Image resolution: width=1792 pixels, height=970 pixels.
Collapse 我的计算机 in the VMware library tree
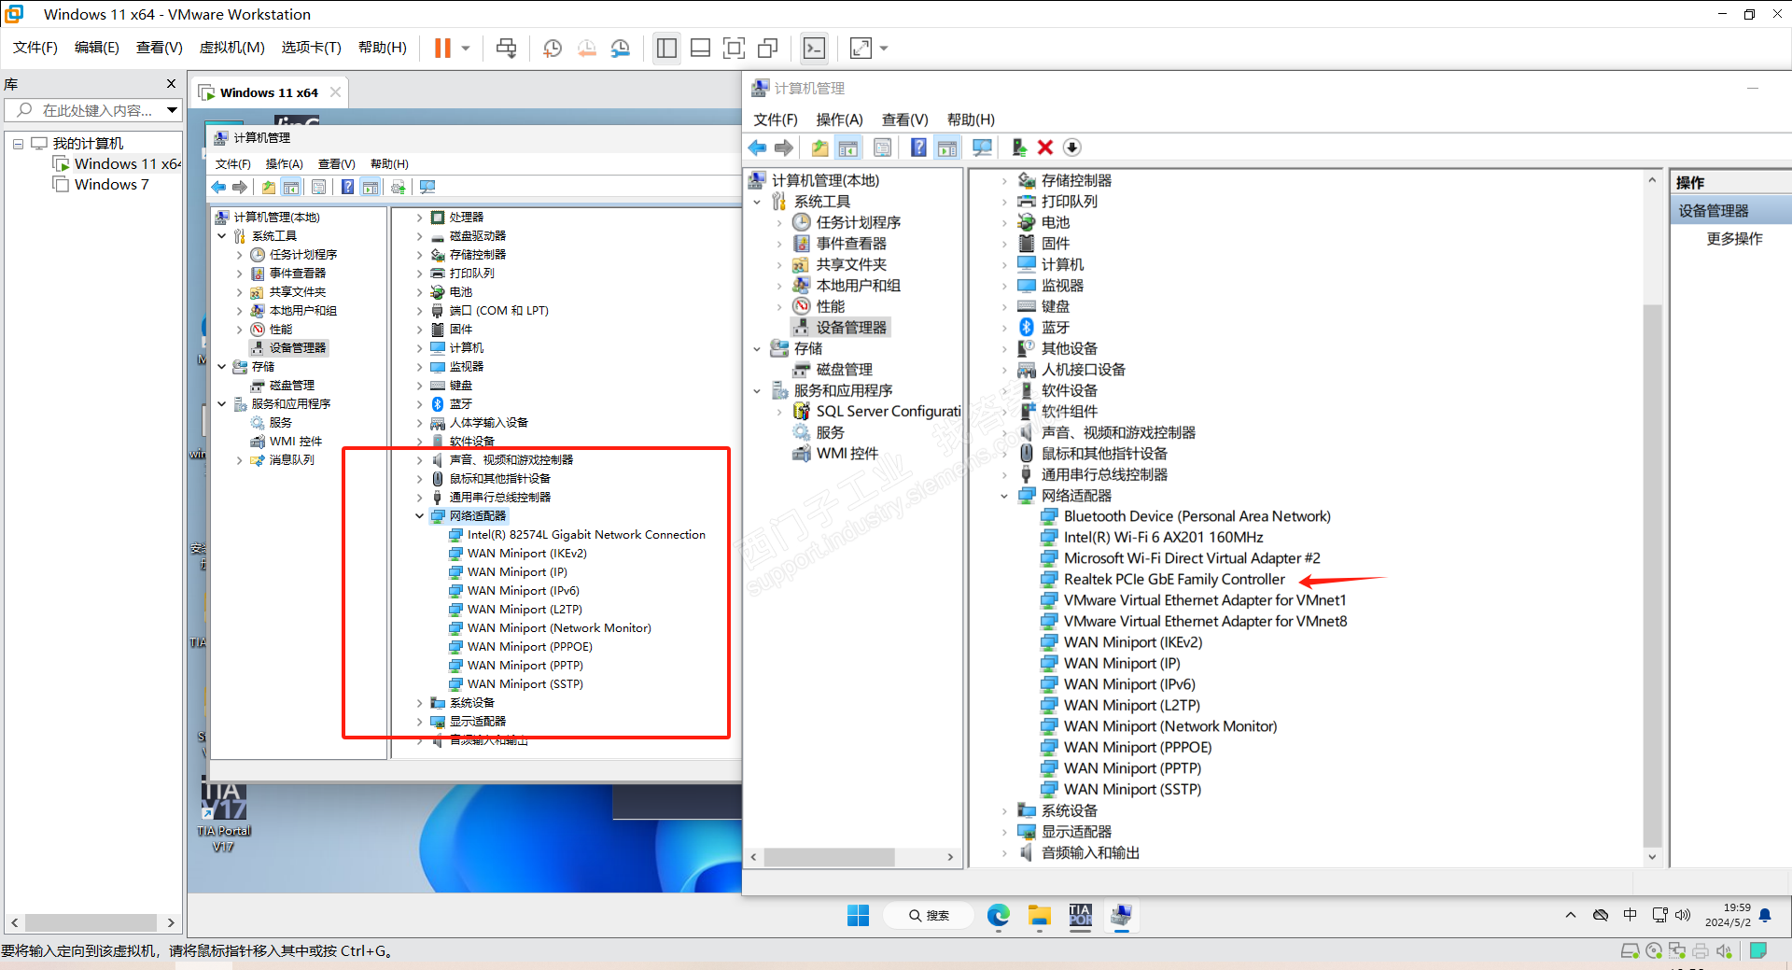point(18,144)
